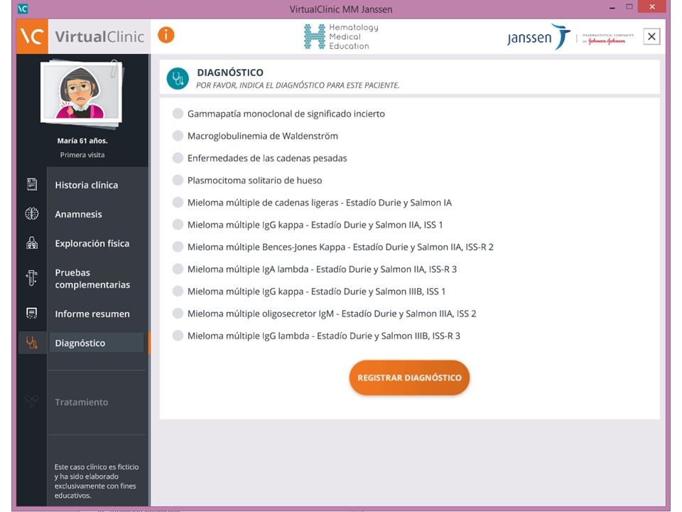Click the Anamnesis brain icon
The width and height of the screenshot is (682, 512).
32,213
